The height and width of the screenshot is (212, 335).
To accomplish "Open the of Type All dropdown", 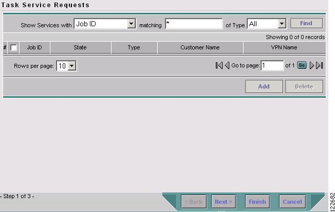I will click(267, 24).
